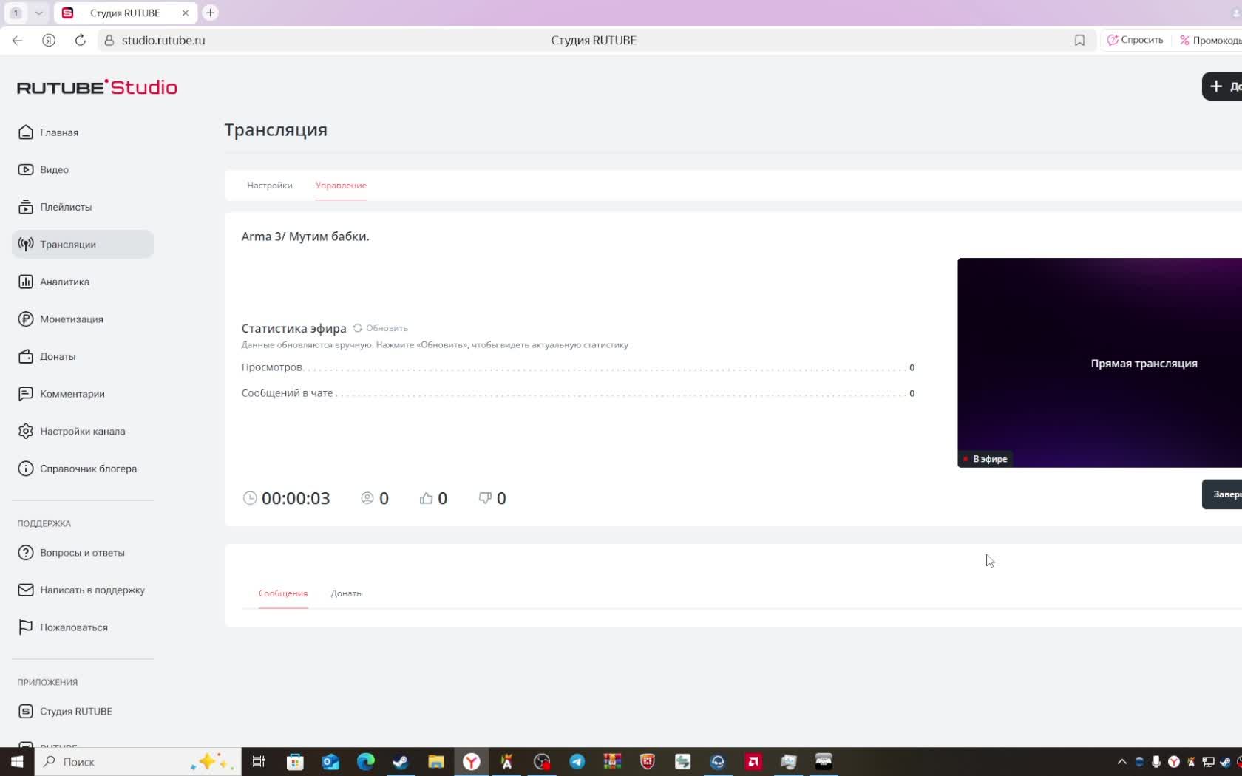Image resolution: width=1242 pixels, height=776 pixels.
Task: Open Главная in the sidebar
Action: click(59, 132)
